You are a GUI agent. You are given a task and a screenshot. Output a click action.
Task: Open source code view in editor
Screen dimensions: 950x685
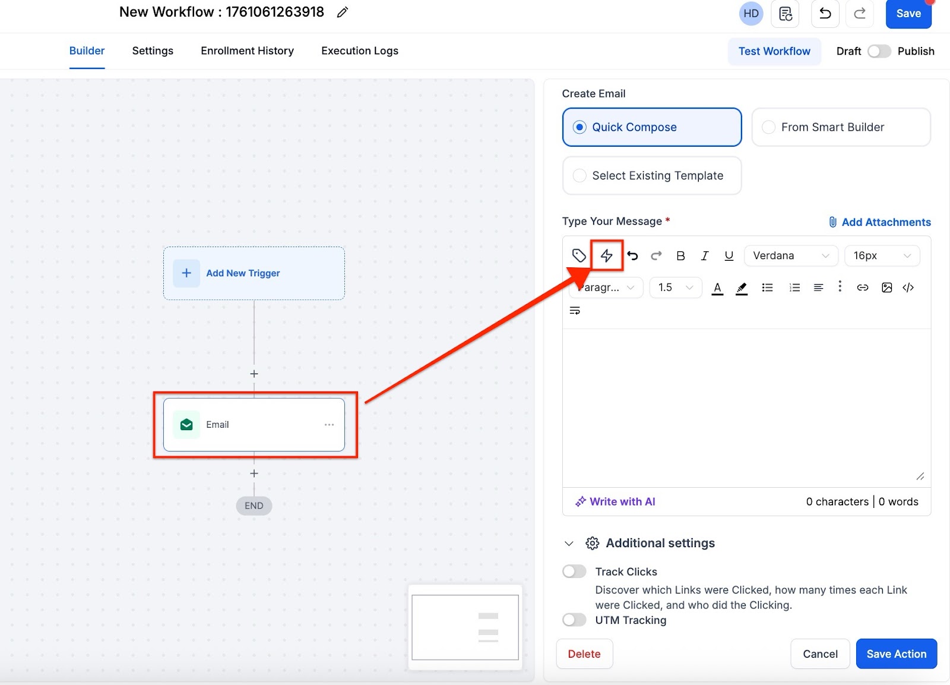(908, 288)
